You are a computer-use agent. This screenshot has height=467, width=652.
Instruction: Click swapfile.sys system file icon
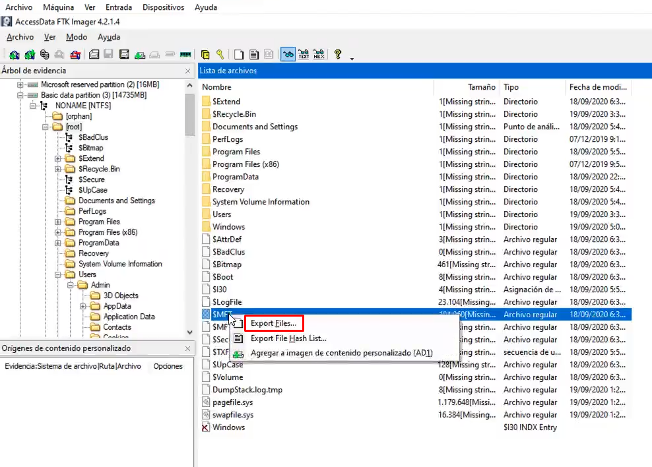[206, 414]
